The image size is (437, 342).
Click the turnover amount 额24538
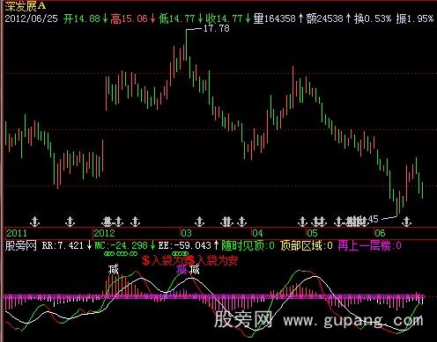coord(324,18)
